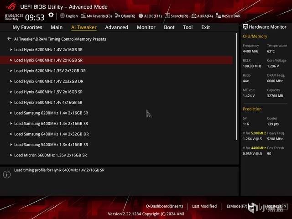Switch to the Monitor tab
The width and height of the screenshot is (292, 219).
pos(146,27)
